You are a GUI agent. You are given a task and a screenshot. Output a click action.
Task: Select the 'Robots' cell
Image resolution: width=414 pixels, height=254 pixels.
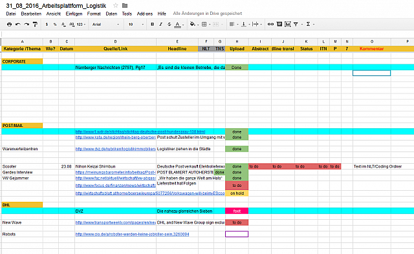(x=22, y=234)
